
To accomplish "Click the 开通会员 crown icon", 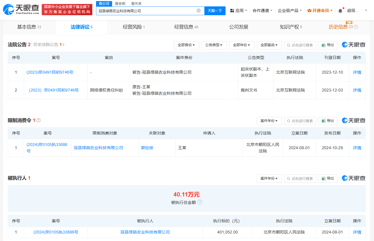I will [x=309, y=11].
